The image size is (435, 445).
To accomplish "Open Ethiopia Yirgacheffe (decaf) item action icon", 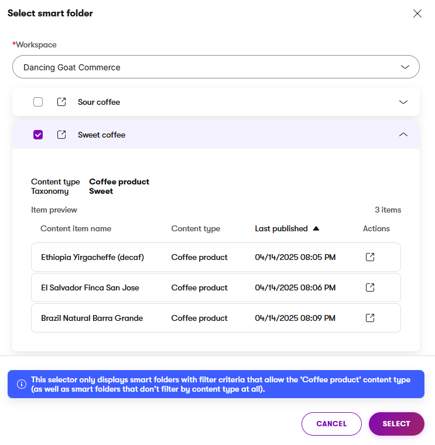I will (x=370, y=257).
